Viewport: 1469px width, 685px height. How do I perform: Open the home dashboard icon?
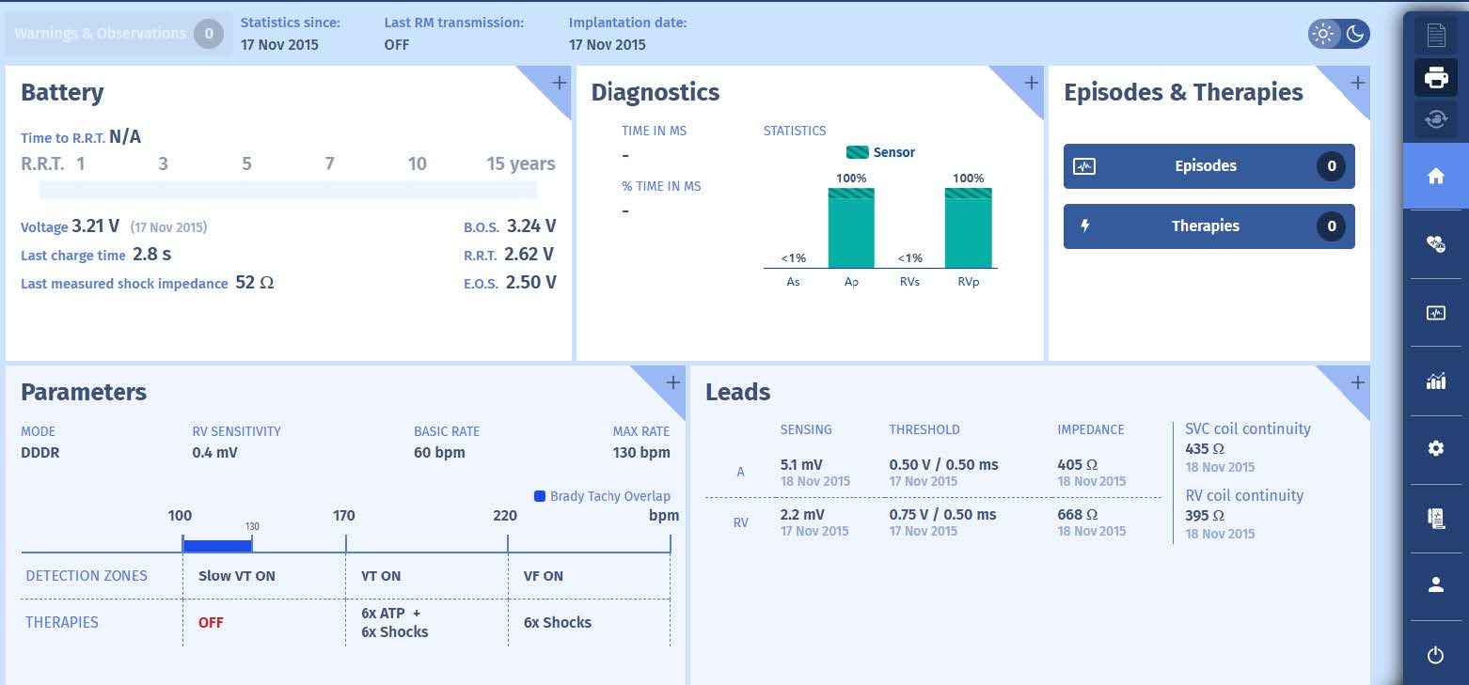click(1435, 177)
